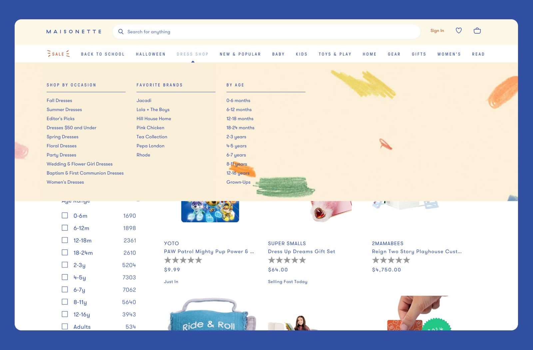Click the YOTO brand name
This screenshot has height=350, width=533.
tap(171, 244)
